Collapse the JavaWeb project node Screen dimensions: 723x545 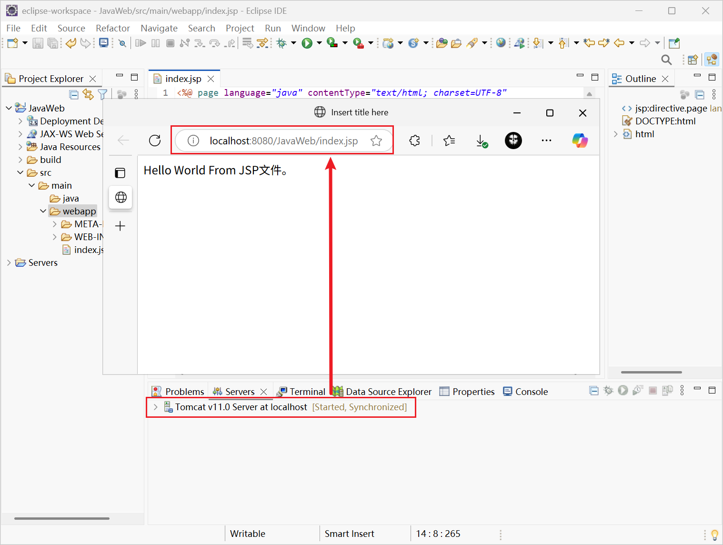click(x=9, y=108)
